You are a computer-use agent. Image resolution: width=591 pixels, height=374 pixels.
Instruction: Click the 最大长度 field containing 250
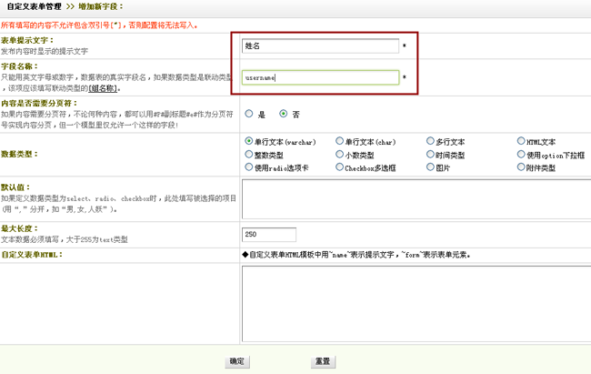coord(269,235)
